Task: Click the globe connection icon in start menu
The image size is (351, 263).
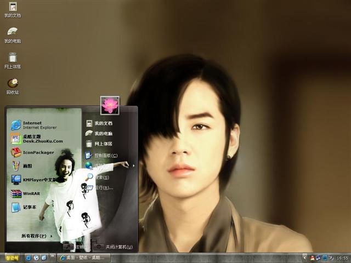Action: [x=89, y=165]
